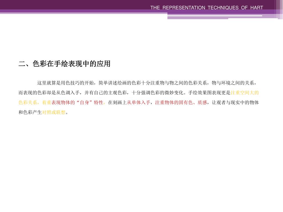The image size is (283, 212).
Task: Click the phrase '物与环境之间的关系'
Action: [x=233, y=83]
